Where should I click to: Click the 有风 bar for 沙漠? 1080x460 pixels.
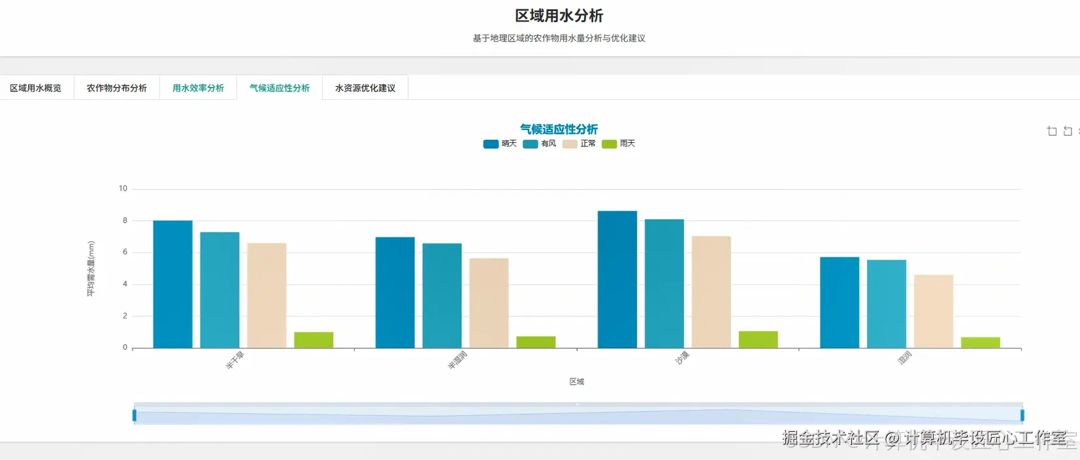point(664,284)
